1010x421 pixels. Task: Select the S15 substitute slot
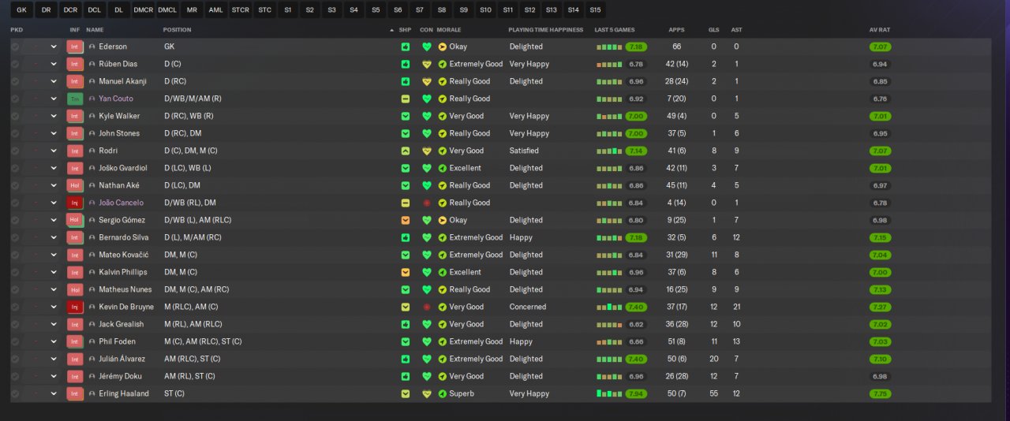(595, 10)
